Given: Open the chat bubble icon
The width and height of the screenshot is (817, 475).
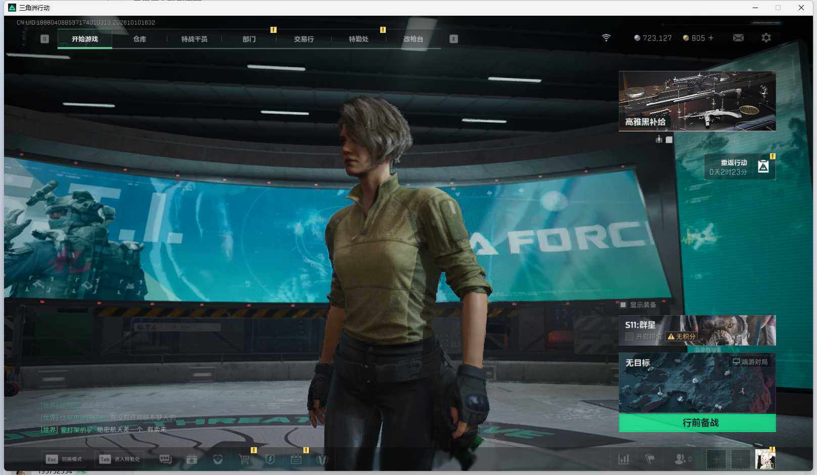Looking at the screenshot, I should (x=165, y=459).
